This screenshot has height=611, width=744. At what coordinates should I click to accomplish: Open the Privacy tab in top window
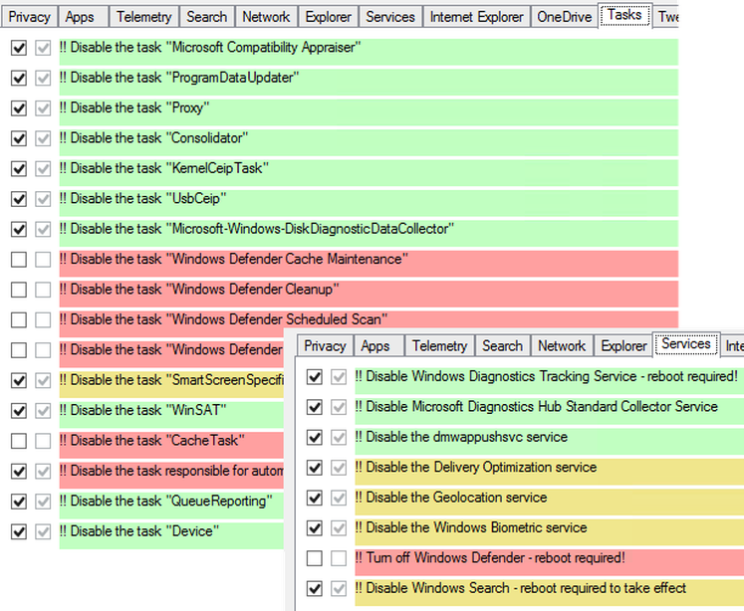[30, 17]
